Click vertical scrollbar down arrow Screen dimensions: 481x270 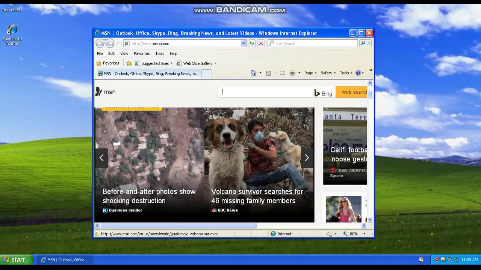point(370,220)
